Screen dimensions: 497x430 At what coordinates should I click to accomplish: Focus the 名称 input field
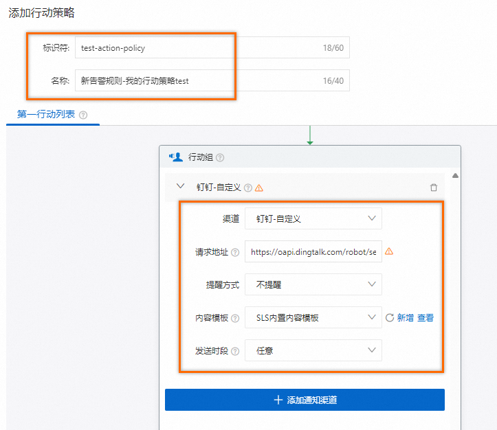[x=212, y=81]
